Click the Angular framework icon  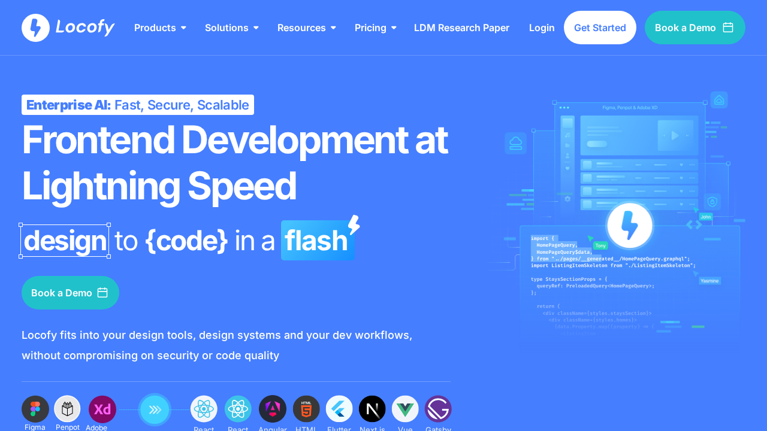273,409
